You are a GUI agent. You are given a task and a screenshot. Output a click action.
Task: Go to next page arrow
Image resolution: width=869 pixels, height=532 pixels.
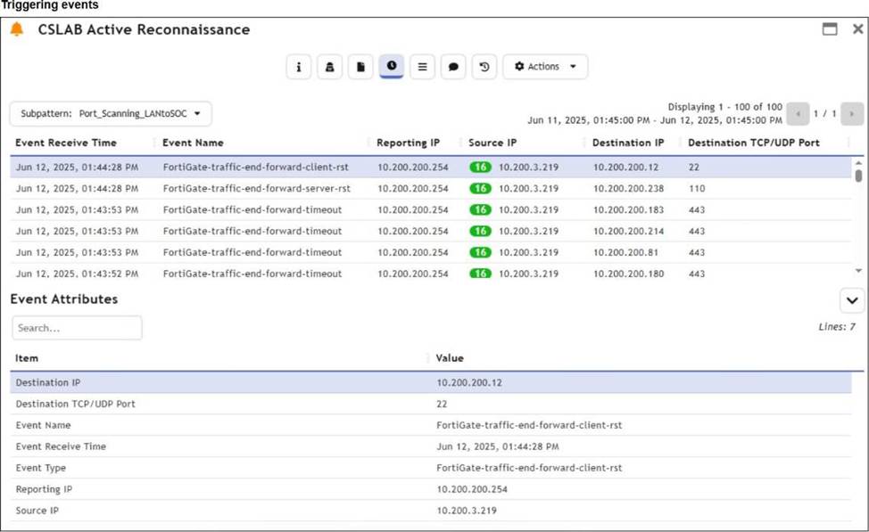(852, 114)
